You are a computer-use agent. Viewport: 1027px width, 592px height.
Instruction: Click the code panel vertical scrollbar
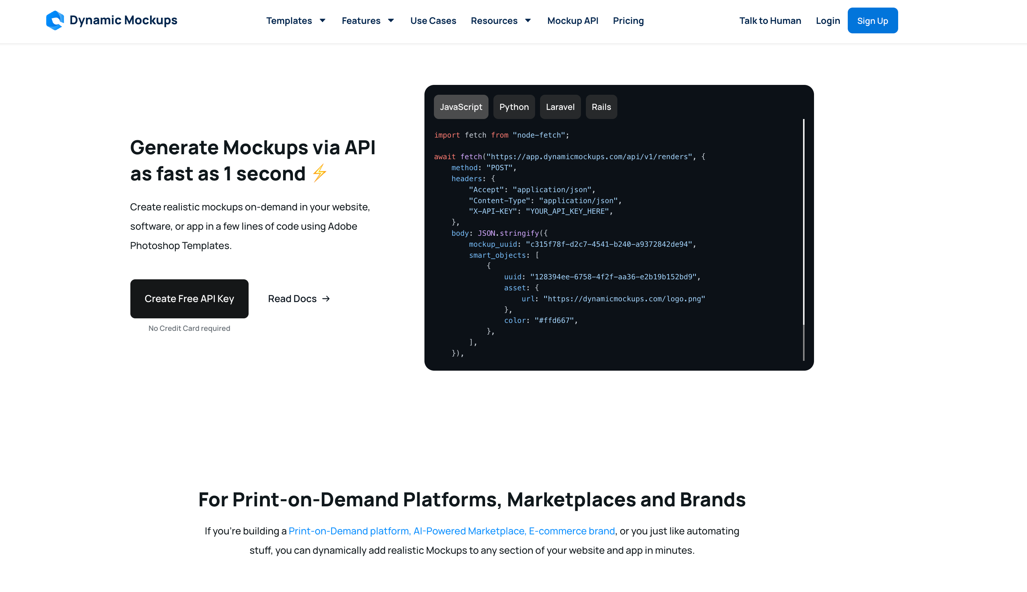point(803,240)
